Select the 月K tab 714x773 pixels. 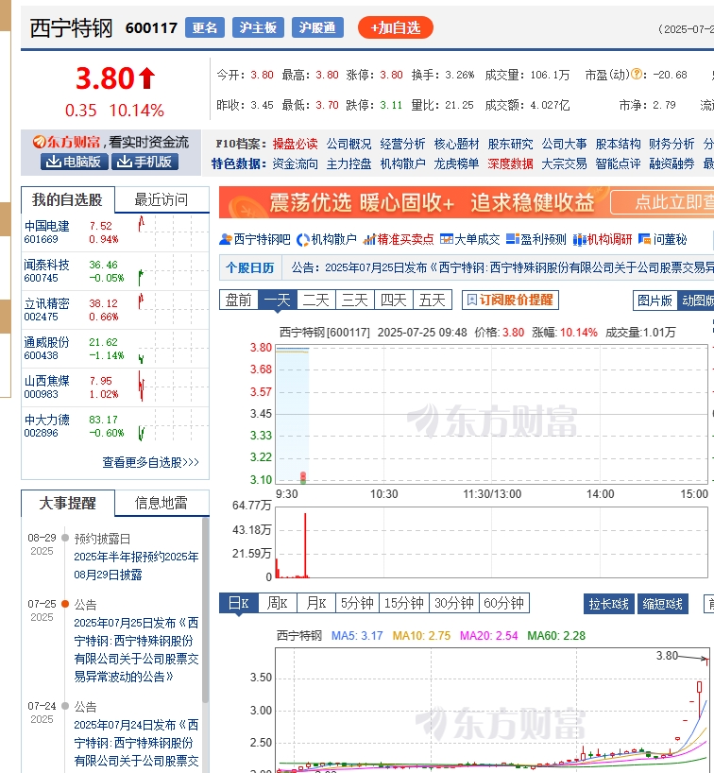point(316,603)
